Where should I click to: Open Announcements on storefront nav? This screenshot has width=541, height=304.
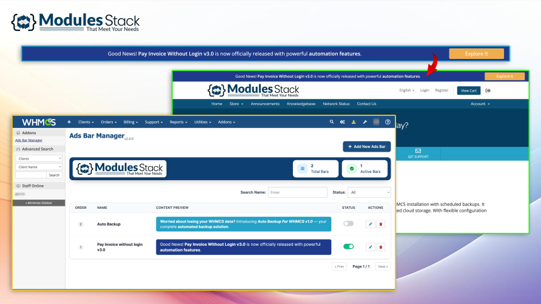click(x=265, y=104)
